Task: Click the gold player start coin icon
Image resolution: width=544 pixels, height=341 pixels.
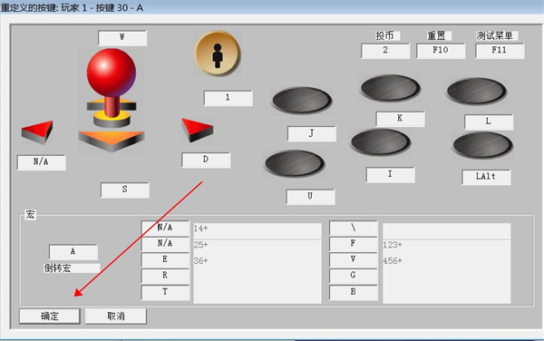Action: pyautogui.click(x=218, y=54)
